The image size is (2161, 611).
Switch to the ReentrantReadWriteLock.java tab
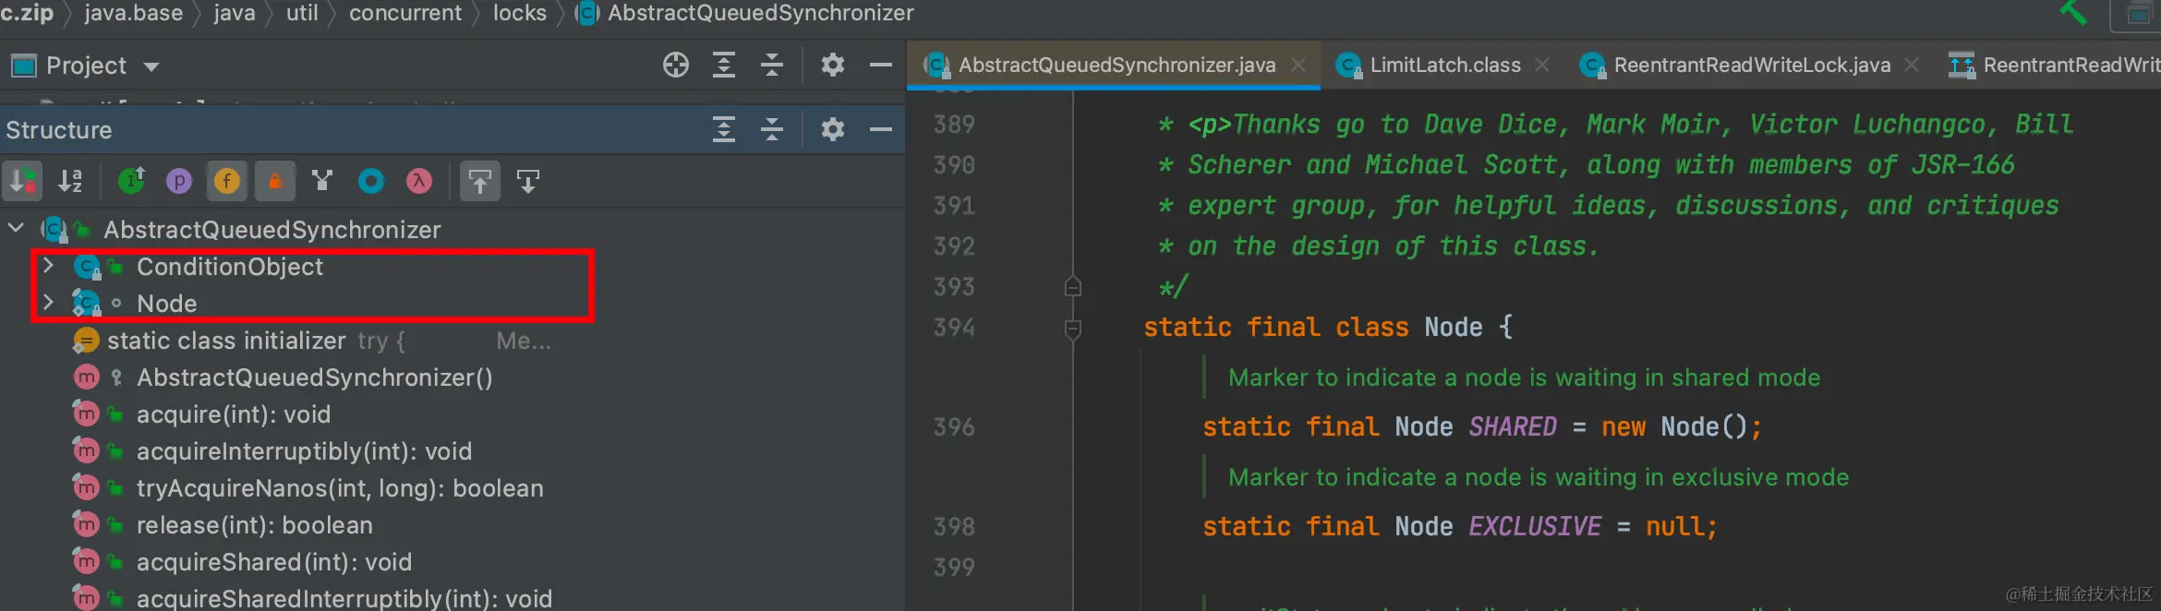pyautogui.click(x=1751, y=65)
